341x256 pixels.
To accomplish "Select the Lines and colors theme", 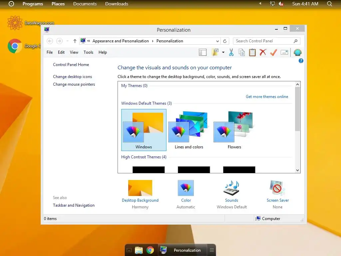I will (x=189, y=130).
